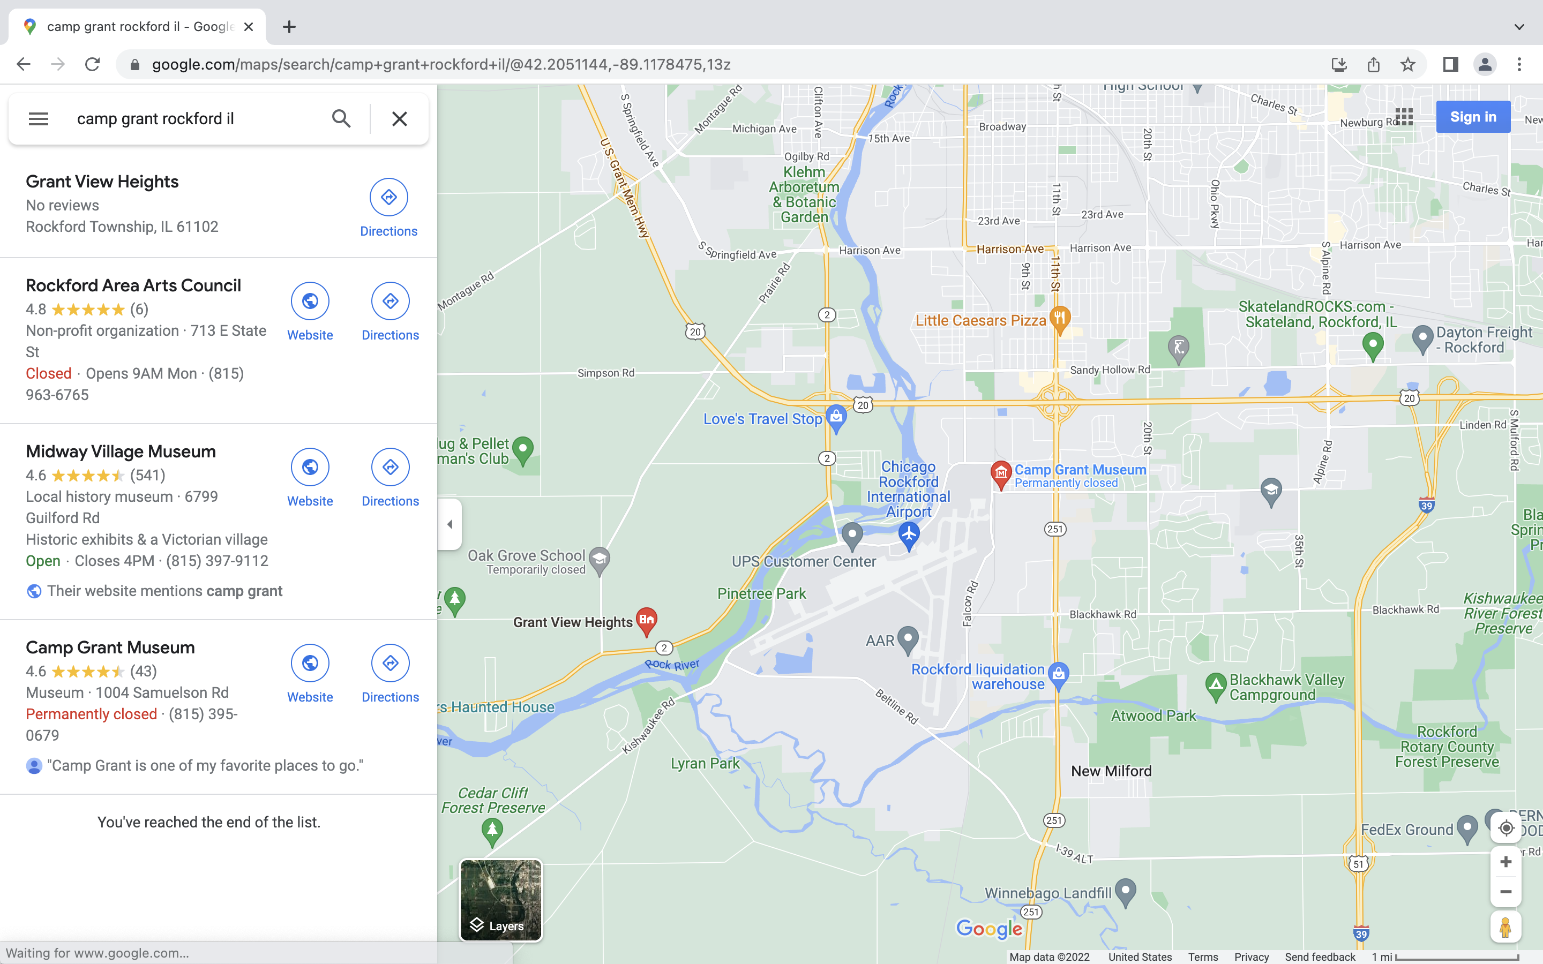Image resolution: width=1543 pixels, height=964 pixels.
Task: Click the Sign in button
Action: point(1472,117)
